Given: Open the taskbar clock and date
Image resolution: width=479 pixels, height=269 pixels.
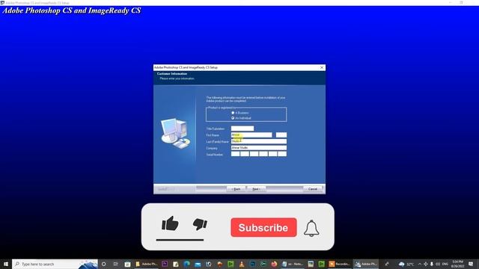Looking at the screenshot, I should (x=457, y=264).
